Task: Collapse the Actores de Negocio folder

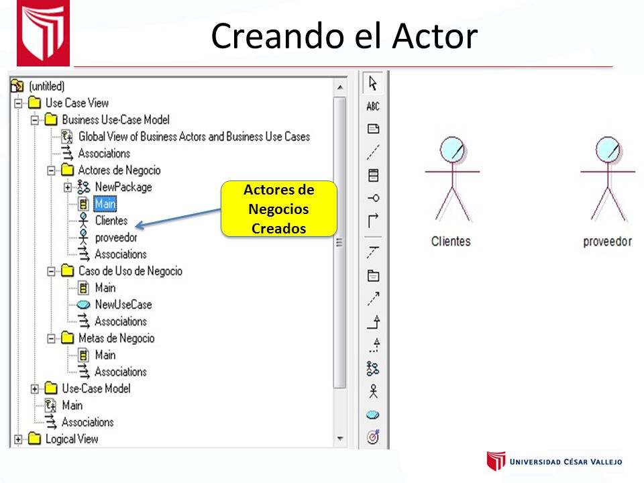Action: (x=52, y=170)
